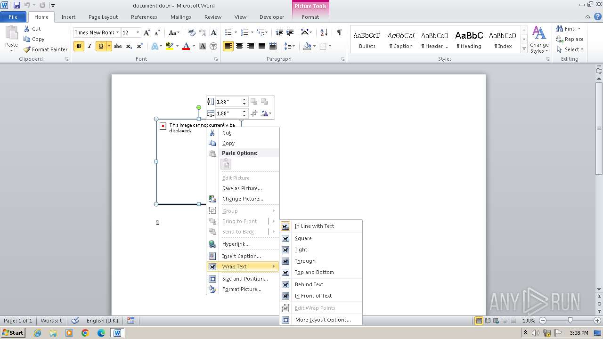Switch to the Page Layout tab
603x339 pixels.
point(103,17)
